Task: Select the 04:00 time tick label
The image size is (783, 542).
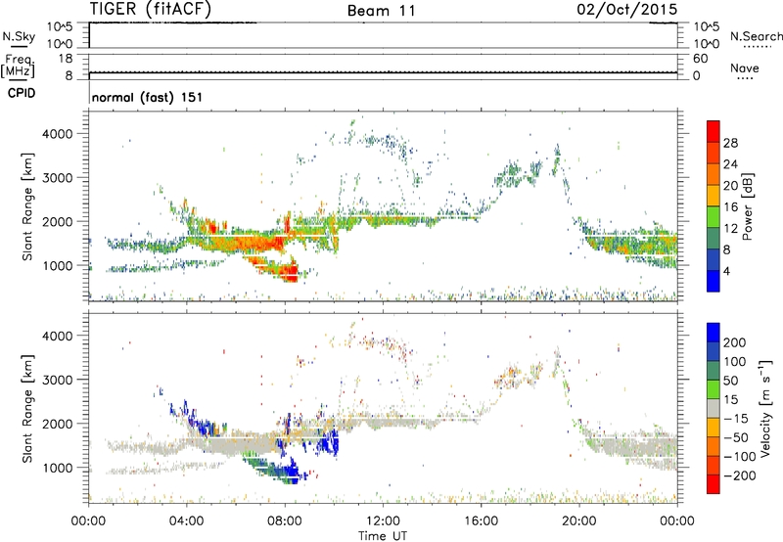Action: [187, 521]
